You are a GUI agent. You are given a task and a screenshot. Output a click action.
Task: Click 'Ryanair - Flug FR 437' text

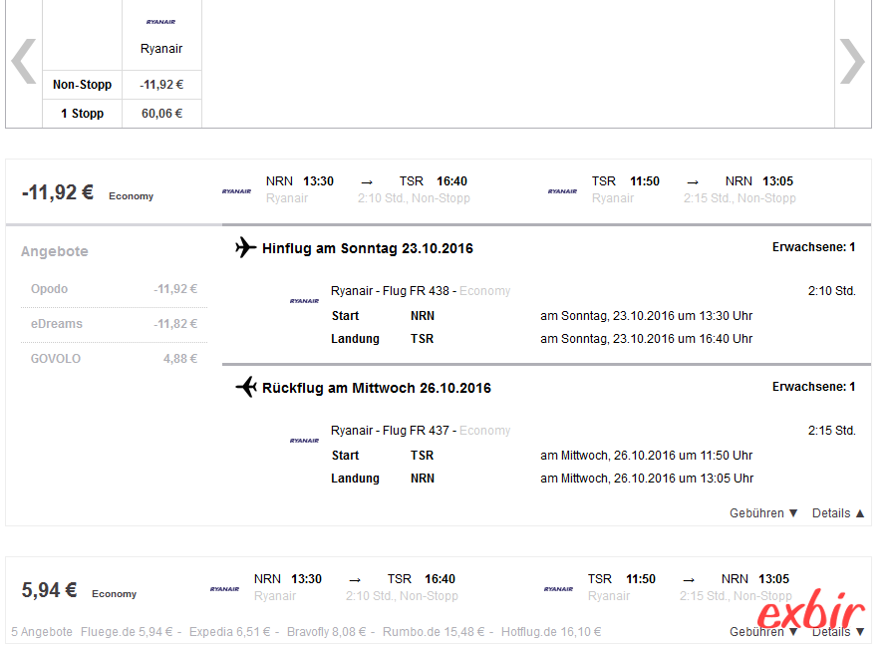pos(391,431)
